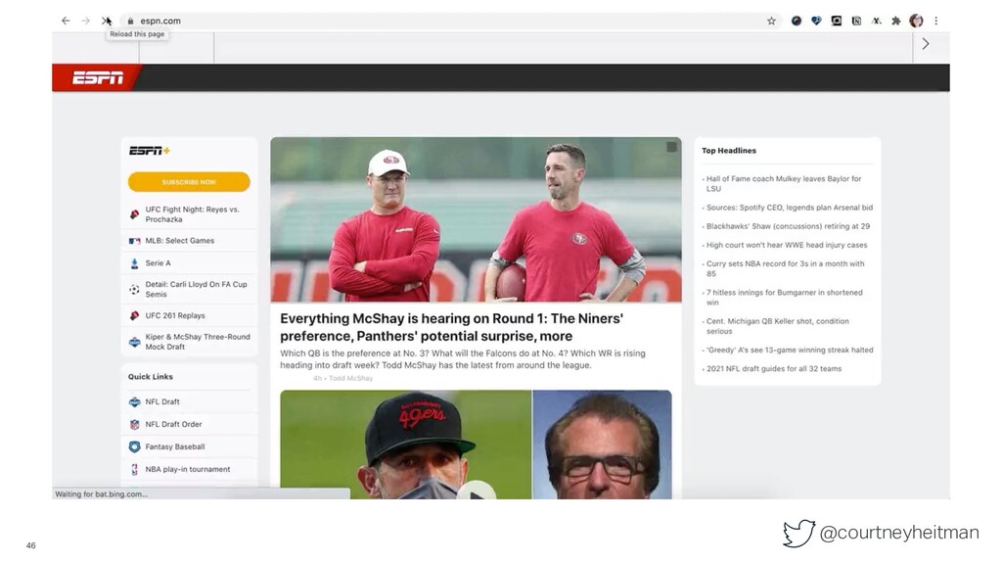Image resolution: width=1002 pixels, height=564 pixels.
Task: Open 'Greedy' A's winning streak headline
Action: click(x=790, y=351)
